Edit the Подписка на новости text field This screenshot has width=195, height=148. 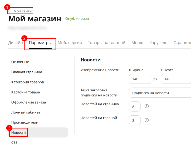tap(160, 93)
